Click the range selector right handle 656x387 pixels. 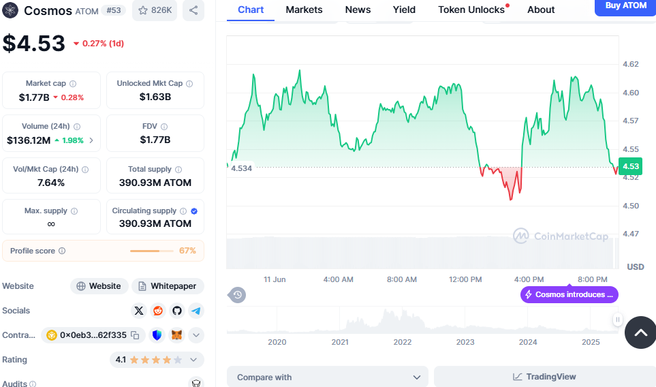pyautogui.click(x=617, y=320)
